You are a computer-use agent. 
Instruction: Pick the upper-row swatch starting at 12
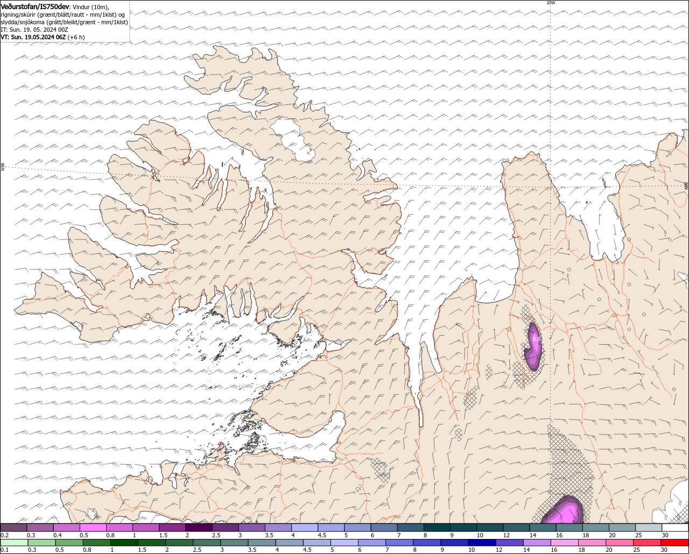pyautogui.click(x=516, y=528)
